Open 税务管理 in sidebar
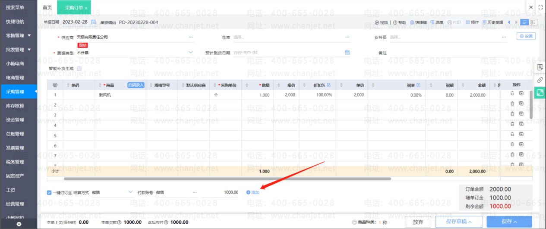Image resolution: width=546 pixels, height=229 pixels. pos(15,162)
